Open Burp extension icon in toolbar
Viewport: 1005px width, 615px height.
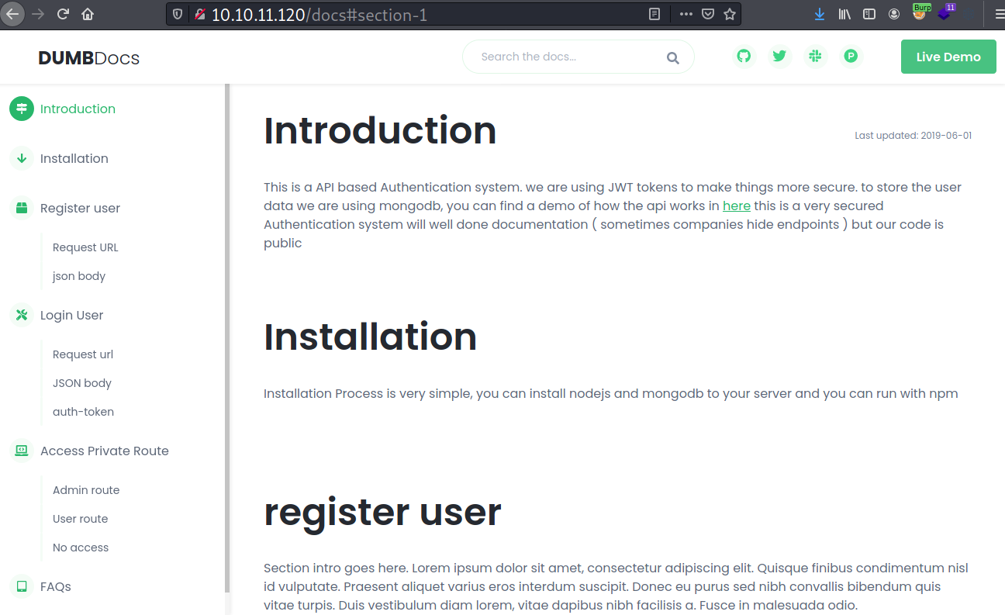920,13
